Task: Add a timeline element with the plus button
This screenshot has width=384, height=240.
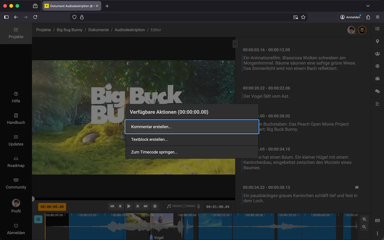Action: point(38,219)
